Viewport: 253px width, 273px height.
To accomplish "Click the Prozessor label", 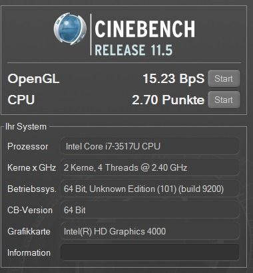I will point(27,147).
